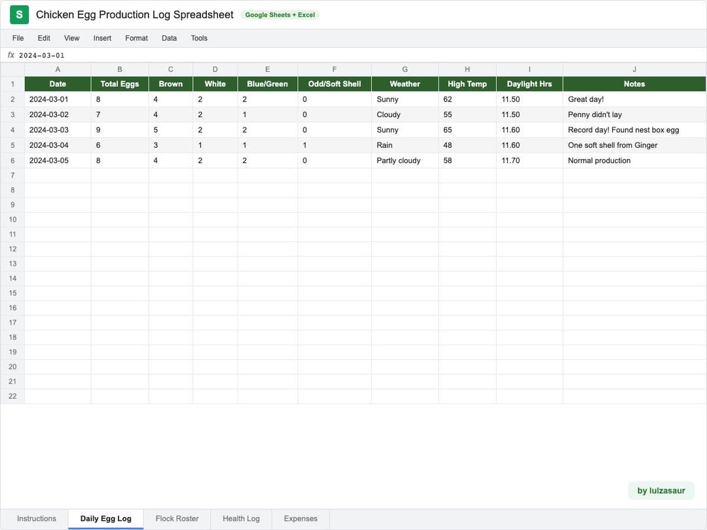The height and width of the screenshot is (530, 707).
Task: Click the High Temp value 48
Action: (x=467, y=145)
